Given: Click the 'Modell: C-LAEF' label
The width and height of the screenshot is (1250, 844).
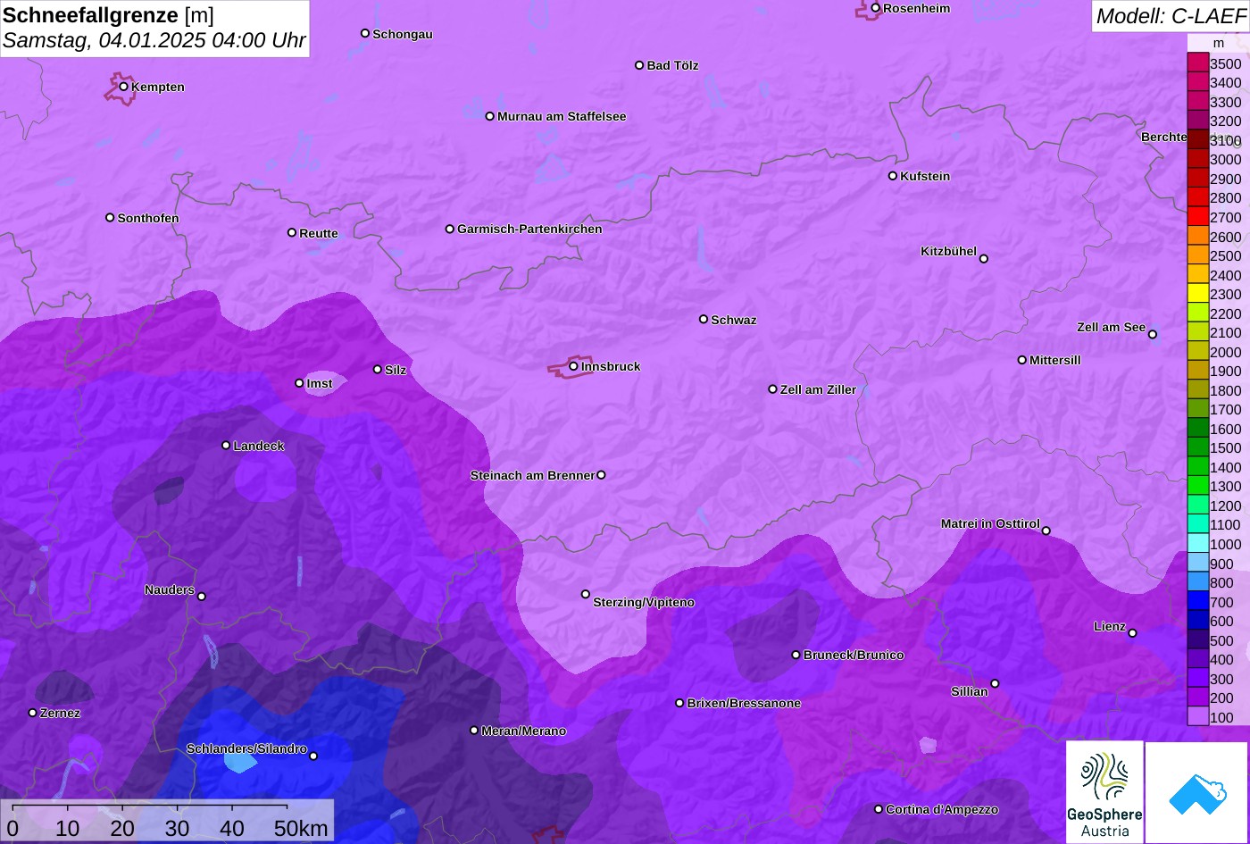Looking at the screenshot, I should tap(1170, 16).
